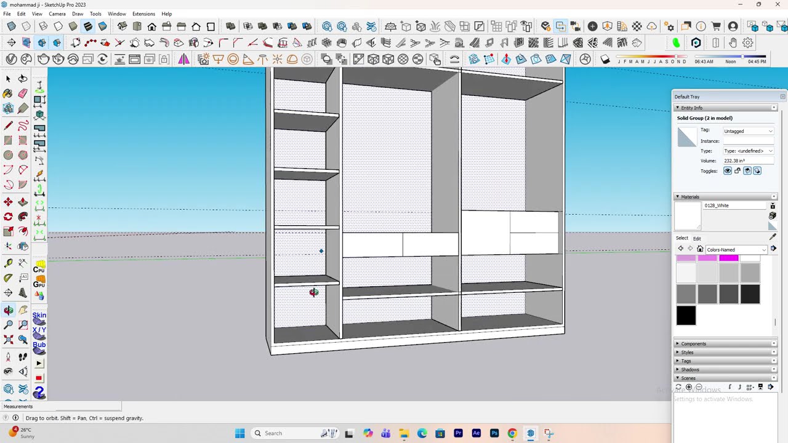Toggle the lock icon in Entity Info
Screen dimensions: 788x443
738,171
